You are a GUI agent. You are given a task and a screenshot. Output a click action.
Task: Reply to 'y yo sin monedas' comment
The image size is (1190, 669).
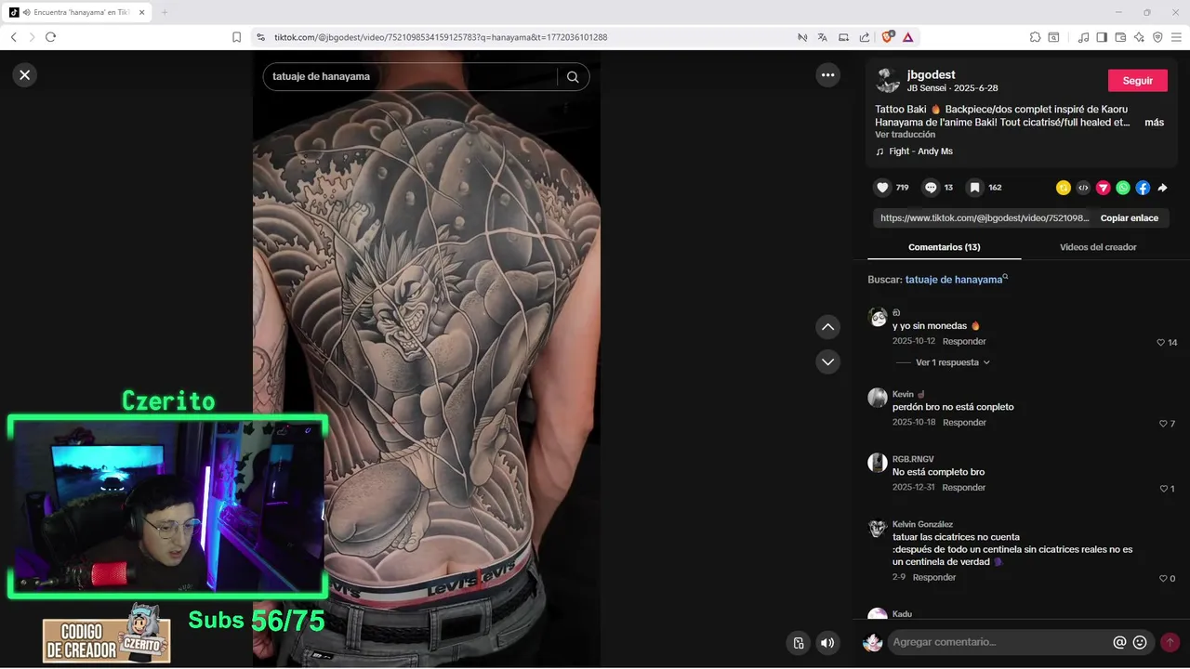coord(964,342)
